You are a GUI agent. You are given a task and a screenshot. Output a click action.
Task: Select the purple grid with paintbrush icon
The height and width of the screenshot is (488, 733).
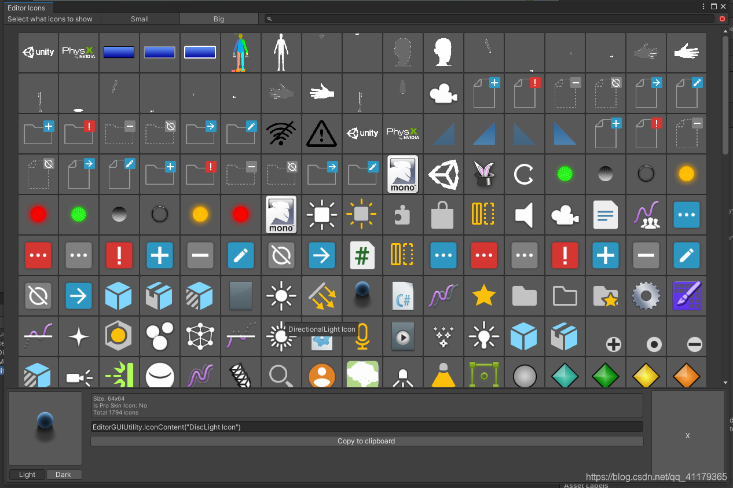pos(686,296)
